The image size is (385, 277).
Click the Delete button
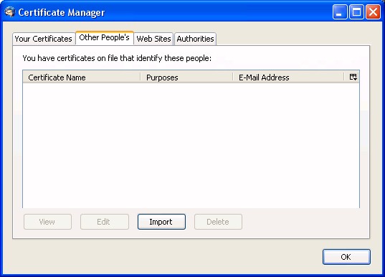[x=218, y=222]
